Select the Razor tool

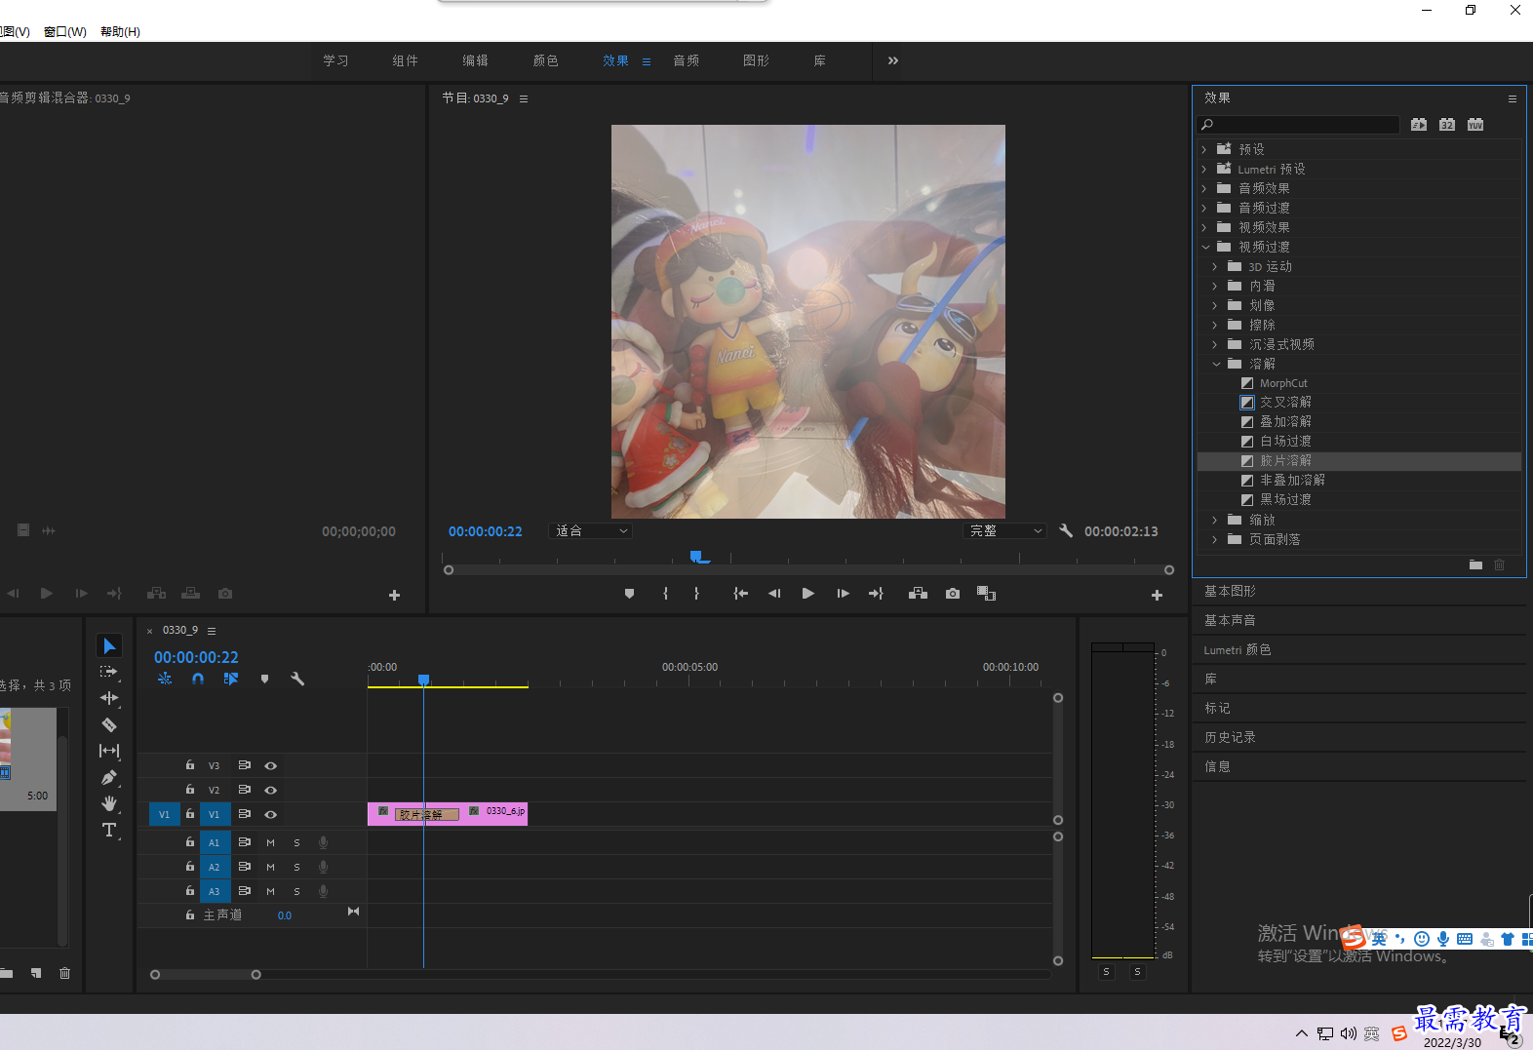click(x=109, y=724)
